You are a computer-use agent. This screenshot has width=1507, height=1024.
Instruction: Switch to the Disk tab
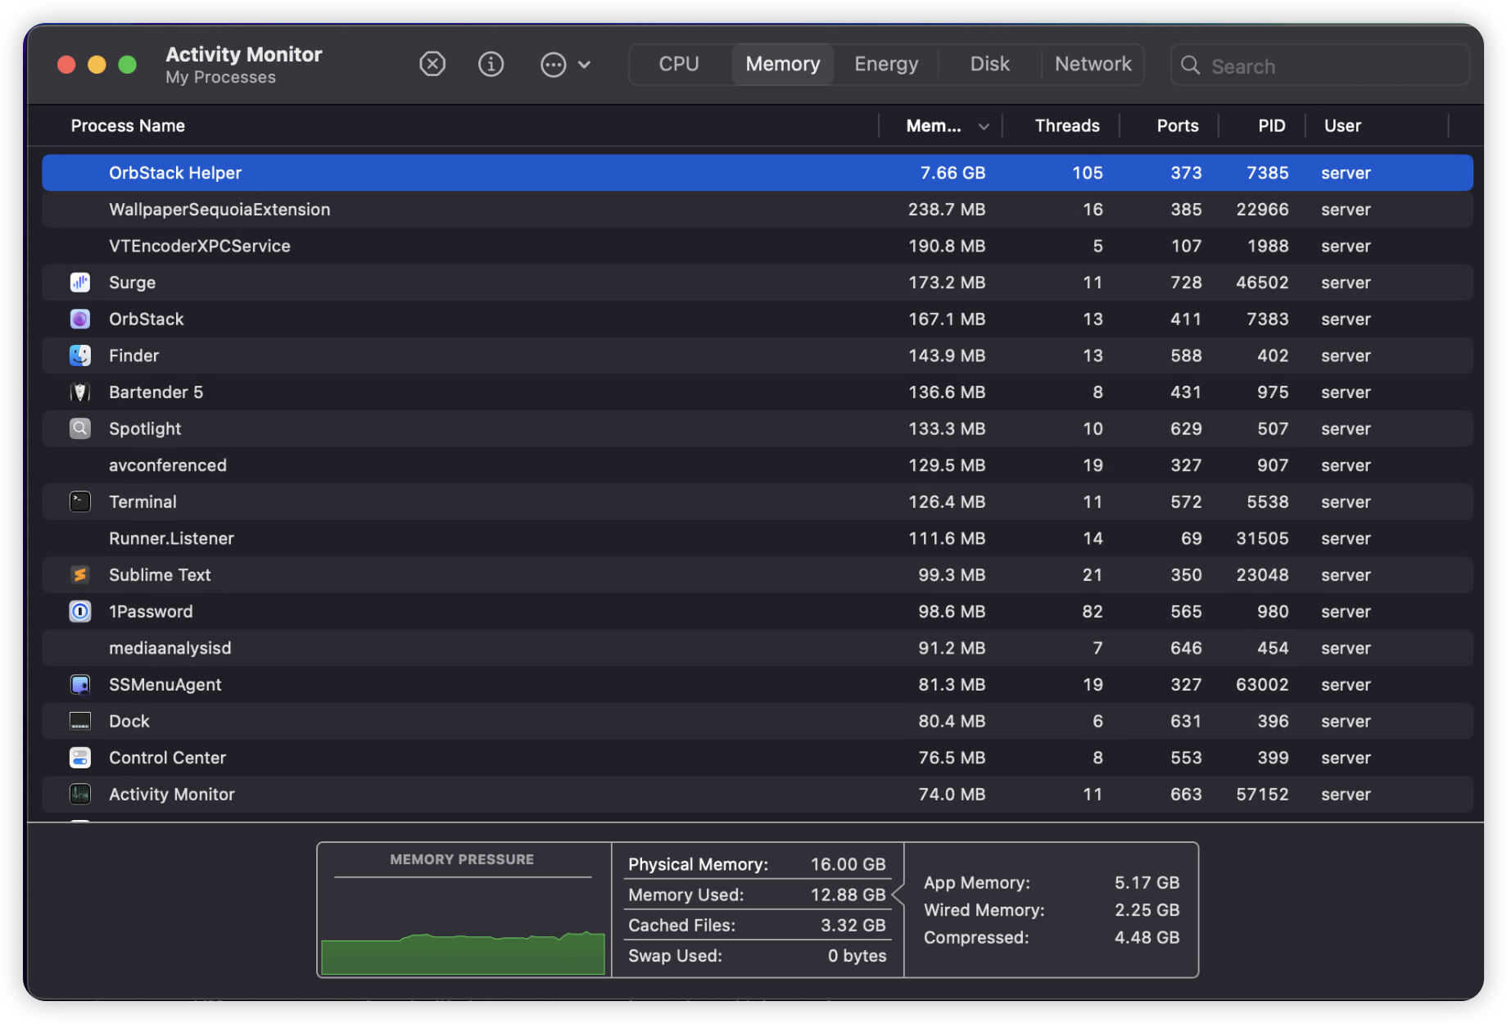[989, 64]
